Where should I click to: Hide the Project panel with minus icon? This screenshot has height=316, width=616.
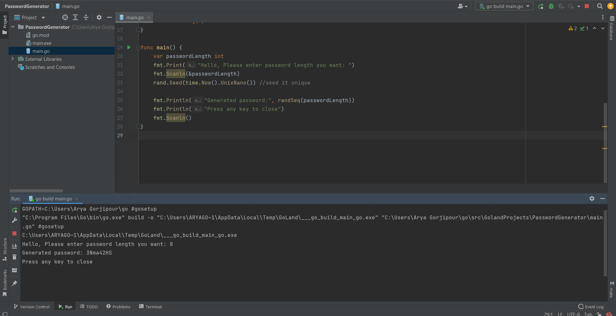click(x=109, y=17)
